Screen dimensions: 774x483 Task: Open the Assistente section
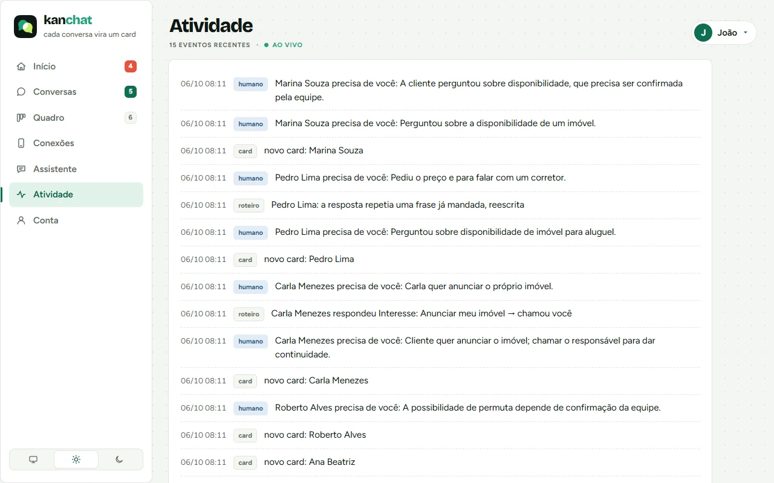(x=76, y=169)
